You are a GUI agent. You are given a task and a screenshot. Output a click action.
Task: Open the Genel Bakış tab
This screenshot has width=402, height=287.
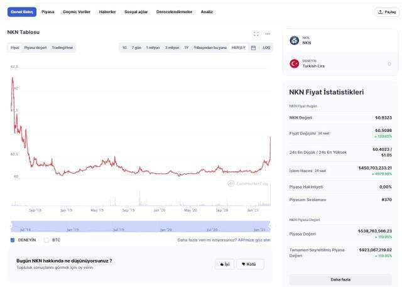click(x=22, y=12)
